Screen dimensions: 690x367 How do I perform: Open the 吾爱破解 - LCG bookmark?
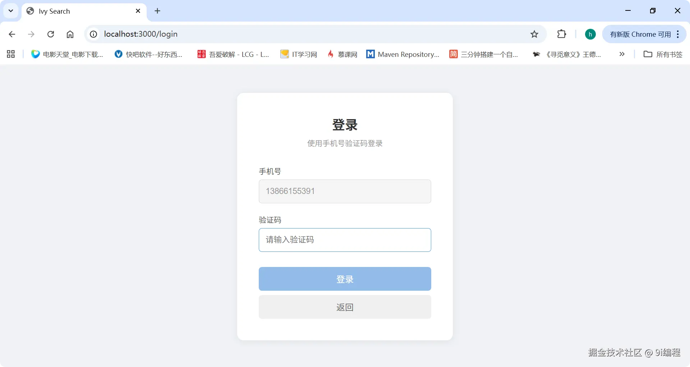tap(233, 54)
